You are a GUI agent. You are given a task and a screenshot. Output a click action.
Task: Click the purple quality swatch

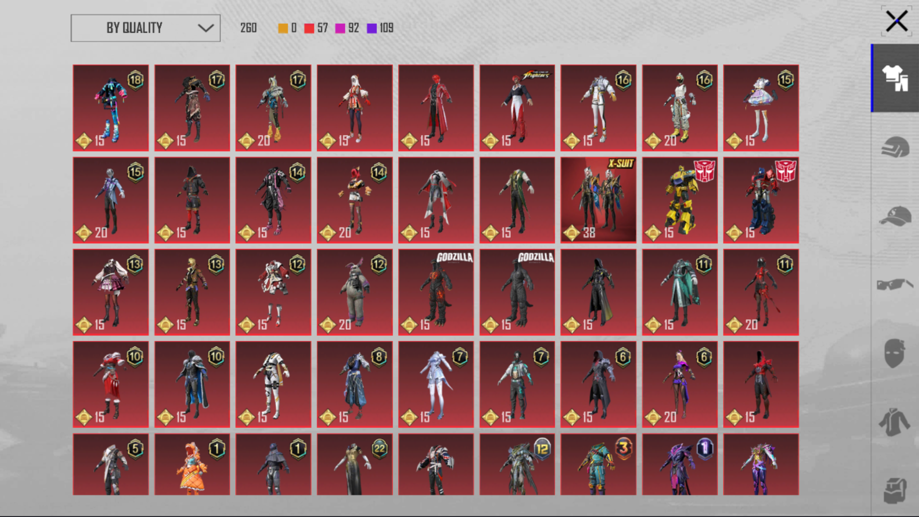point(372,28)
